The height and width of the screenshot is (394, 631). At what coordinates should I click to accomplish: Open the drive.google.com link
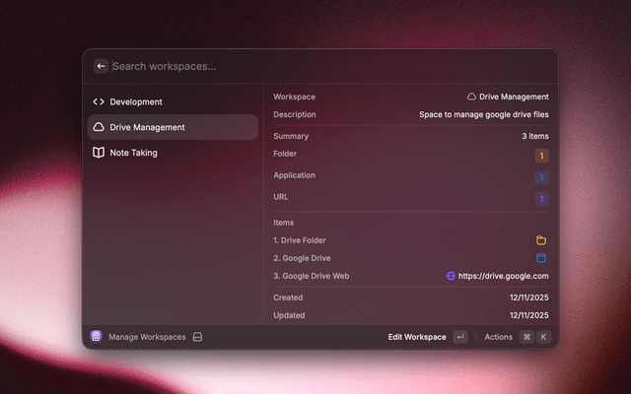pos(503,276)
